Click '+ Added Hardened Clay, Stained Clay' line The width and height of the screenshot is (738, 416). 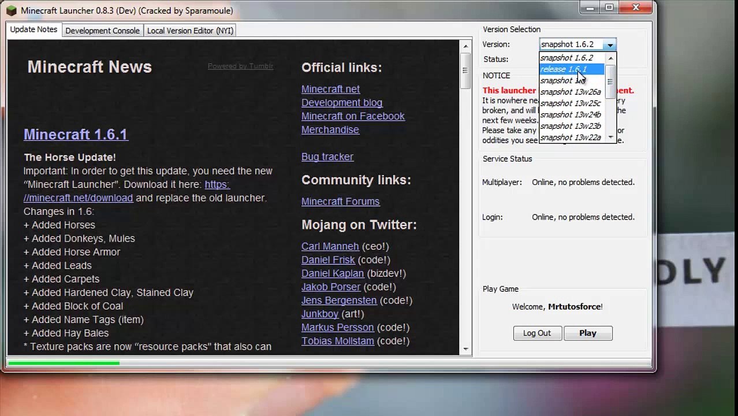coord(109,292)
